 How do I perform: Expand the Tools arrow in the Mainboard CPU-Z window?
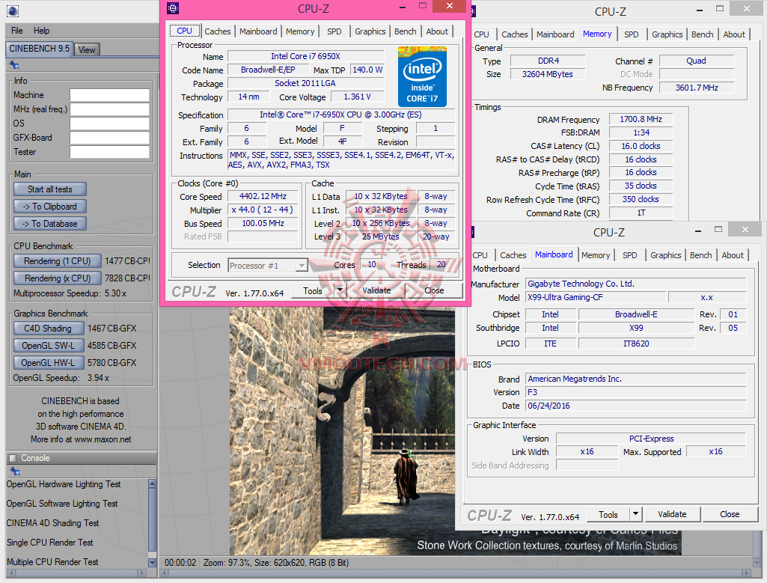pyautogui.click(x=636, y=514)
